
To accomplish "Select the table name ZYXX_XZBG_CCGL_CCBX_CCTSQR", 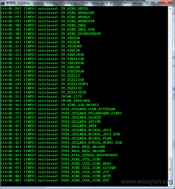I will (x=88, y=168).
